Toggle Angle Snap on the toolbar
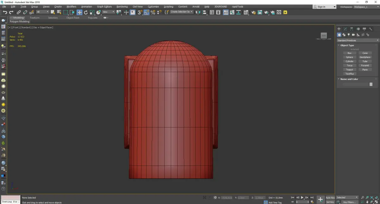 [x=146, y=12]
